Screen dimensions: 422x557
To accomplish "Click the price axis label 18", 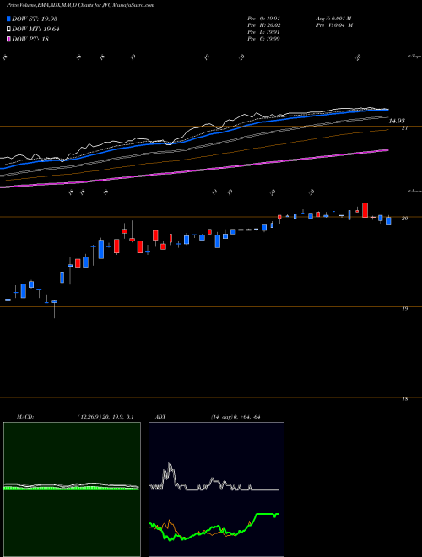I will [404, 399].
